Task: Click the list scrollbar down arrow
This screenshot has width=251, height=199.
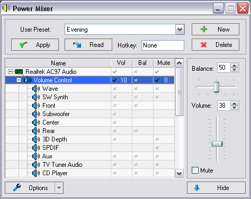Action: 180,174
